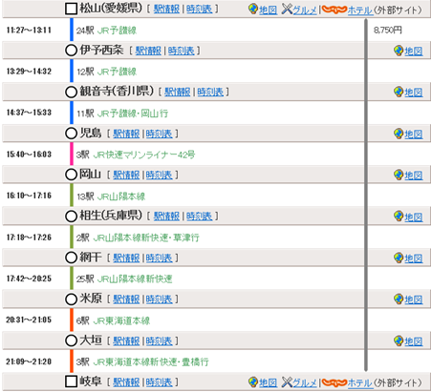Click the globe map icon for 米原
431x392 pixels.
[399, 299]
